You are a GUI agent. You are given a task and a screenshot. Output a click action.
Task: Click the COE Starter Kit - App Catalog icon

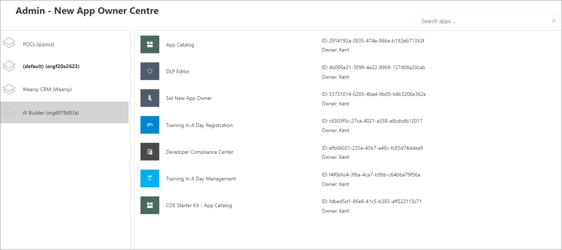click(x=150, y=205)
